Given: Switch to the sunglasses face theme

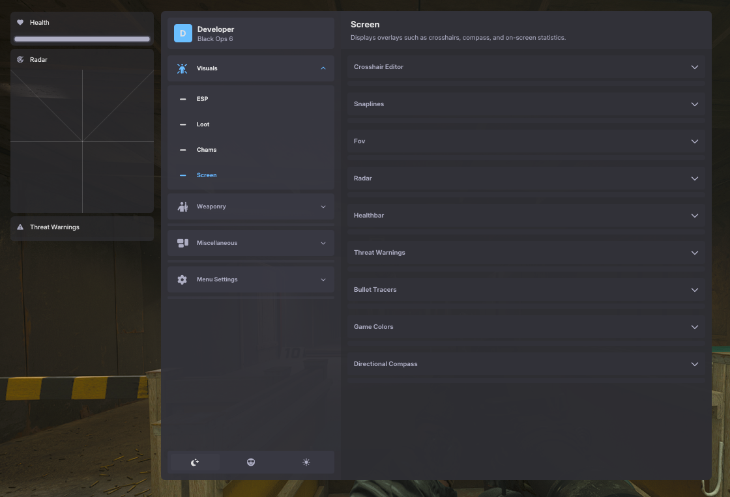Looking at the screenshot, I should coord(251,462).
